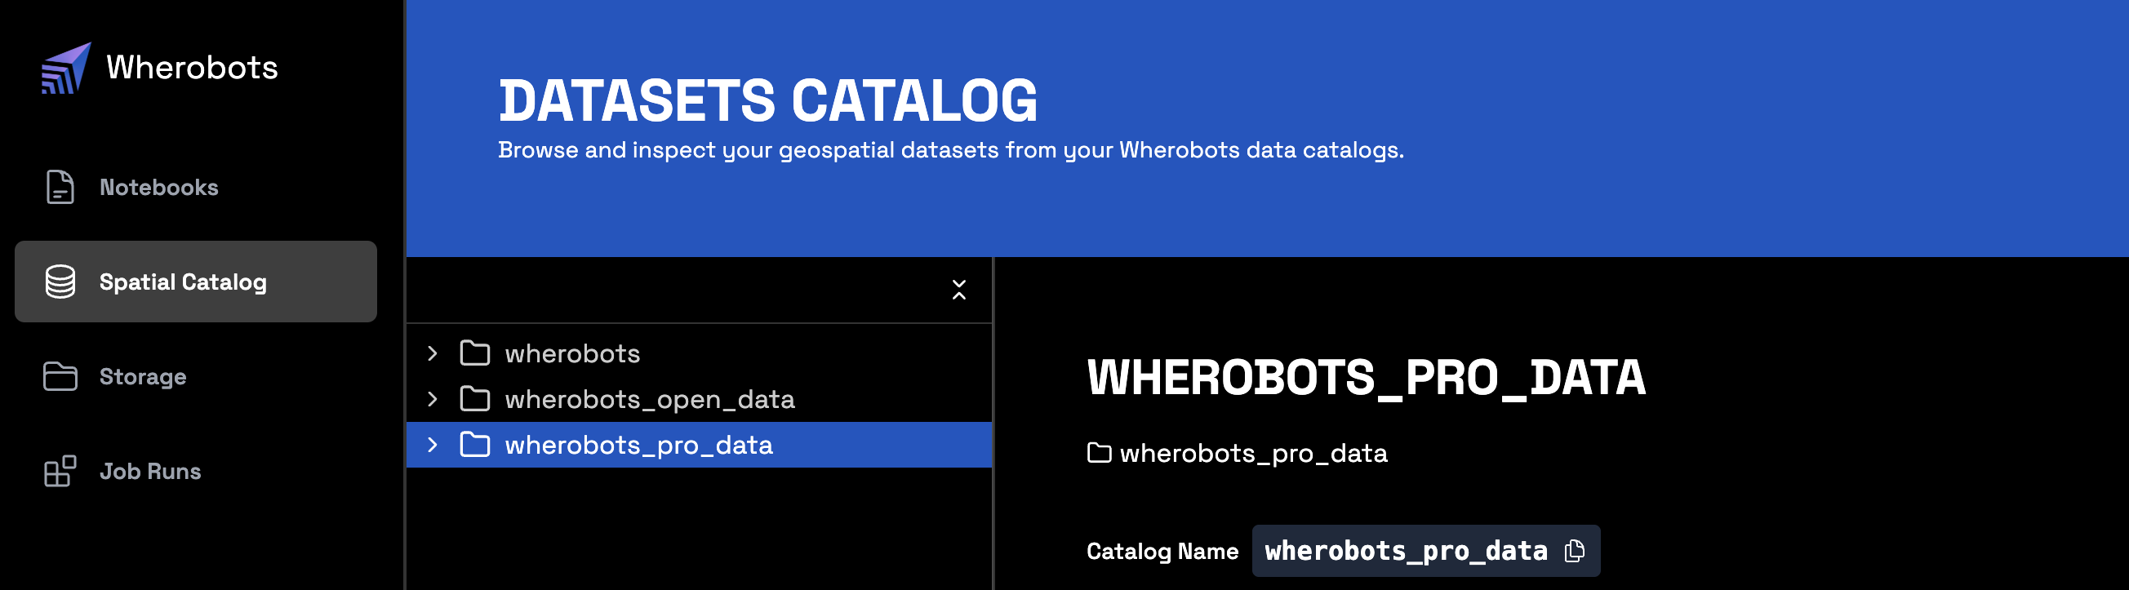Click the wherobots_open_data folder icon
Screen dimensions: 2129x590
[x=475, y=399]
